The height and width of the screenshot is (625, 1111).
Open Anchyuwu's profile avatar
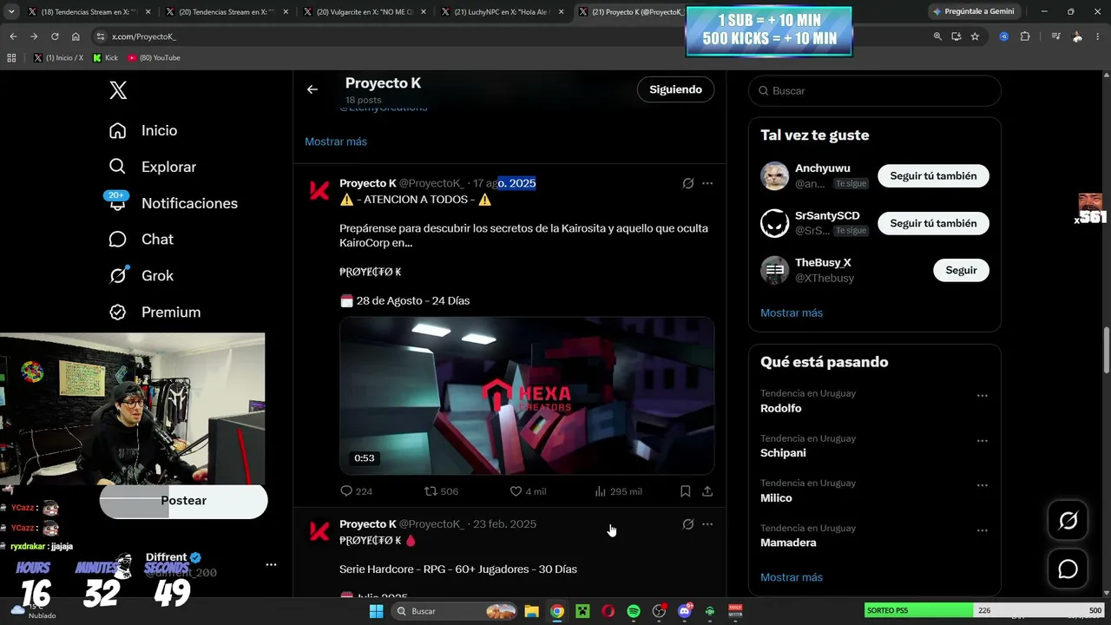[x=775, y=175]
